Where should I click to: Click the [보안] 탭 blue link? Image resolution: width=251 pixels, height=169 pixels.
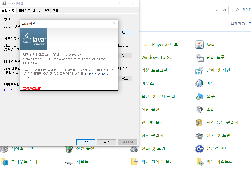click(x=12, y=90)
